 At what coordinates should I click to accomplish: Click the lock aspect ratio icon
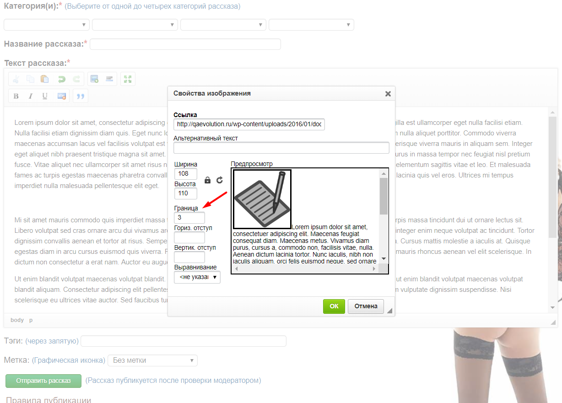(207, 180)
